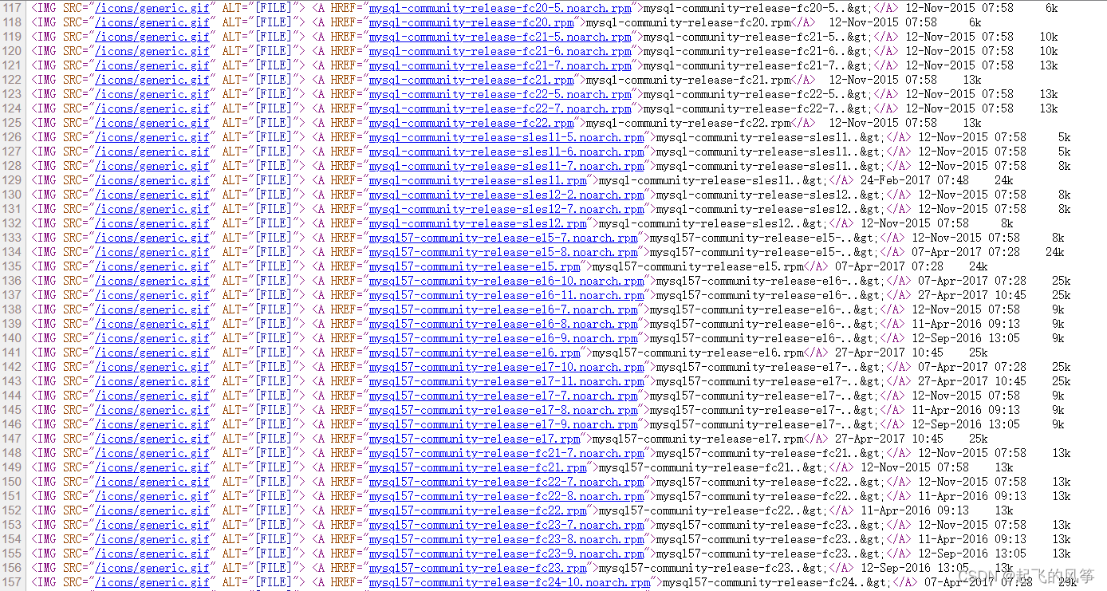Open href mysql57-community-release-el5-7.noarch.rpm
The width and height of the screenshot is (1107, 591).
pyautogui.click(x=503, y=238)
